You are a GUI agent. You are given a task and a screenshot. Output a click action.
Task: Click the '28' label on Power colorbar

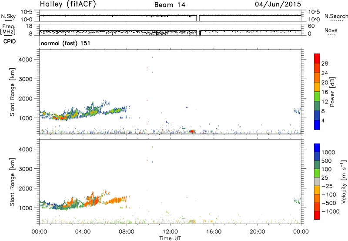[x=325, y=64]
